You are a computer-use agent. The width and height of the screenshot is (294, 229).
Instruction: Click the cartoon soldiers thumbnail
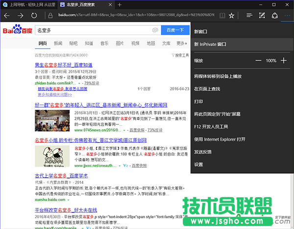[x=52, y=156]
